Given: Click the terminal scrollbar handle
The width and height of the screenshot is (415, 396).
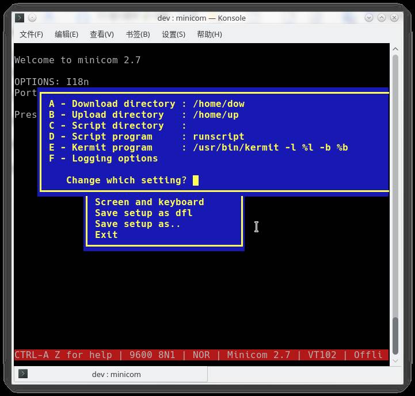Looking at the screenshot, I should tap(395, 336).
